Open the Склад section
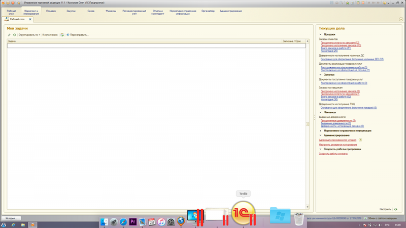 91,11
